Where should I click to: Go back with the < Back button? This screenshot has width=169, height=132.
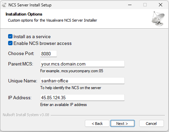97,124
